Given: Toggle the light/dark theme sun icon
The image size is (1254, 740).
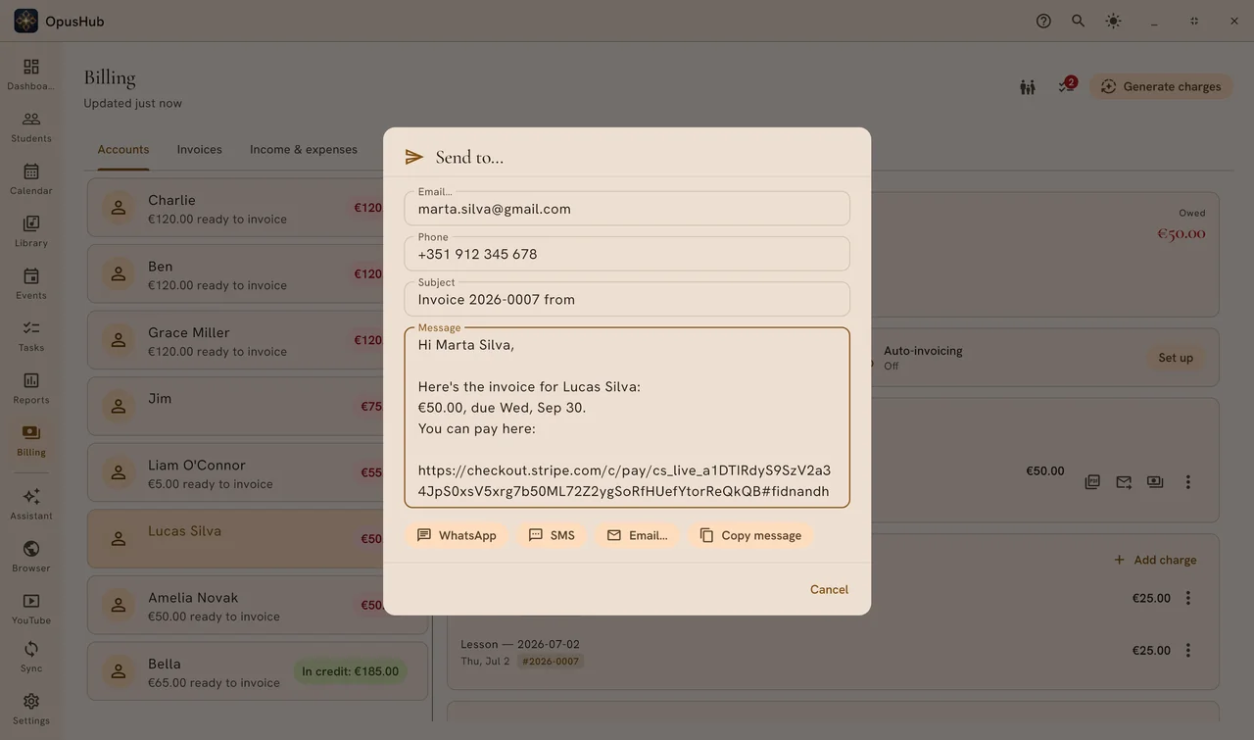Looking at the screenshot, I should pyautogui.click(x=1113, y=21).
